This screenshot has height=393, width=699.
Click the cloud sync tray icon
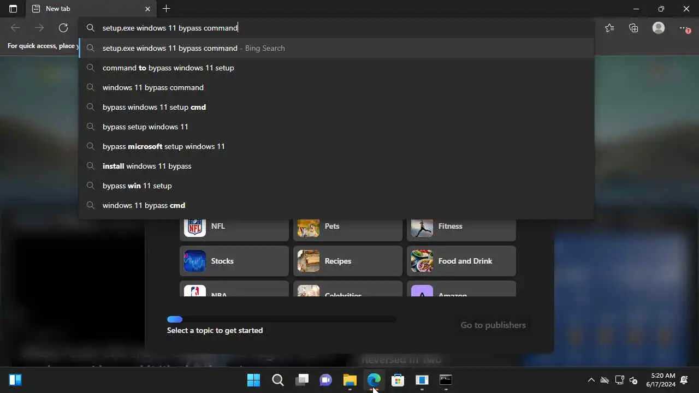pos(605,380)
